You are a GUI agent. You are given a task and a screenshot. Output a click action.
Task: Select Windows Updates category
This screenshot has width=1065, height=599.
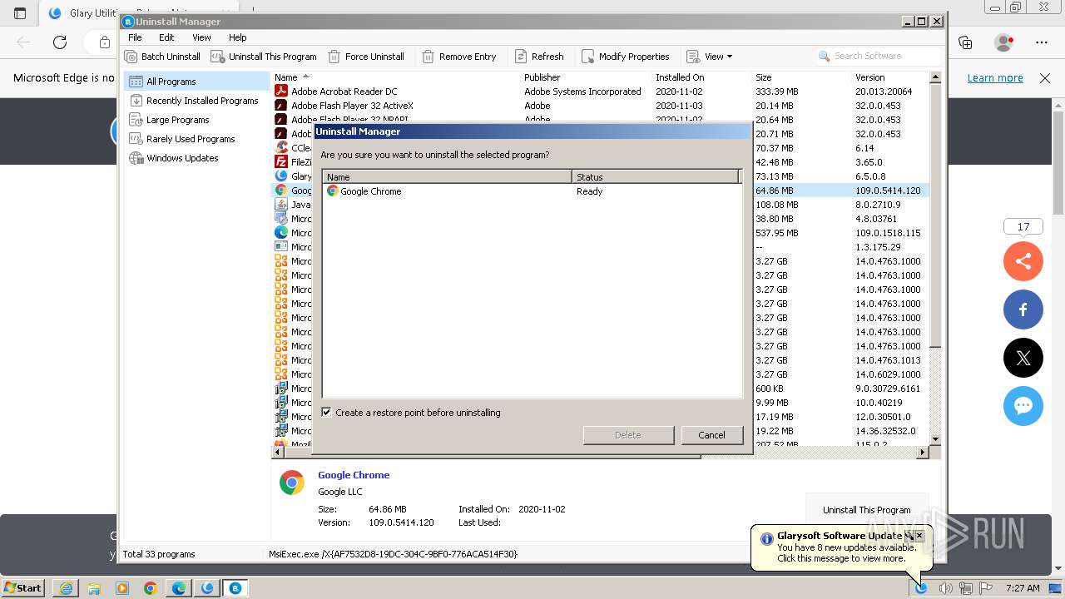pos(196,158)
